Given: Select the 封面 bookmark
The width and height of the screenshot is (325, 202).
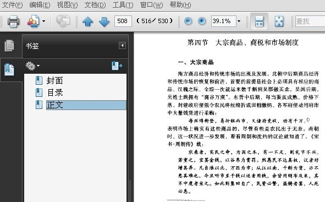Looking at the screenshot, I should tap(55, 80).
